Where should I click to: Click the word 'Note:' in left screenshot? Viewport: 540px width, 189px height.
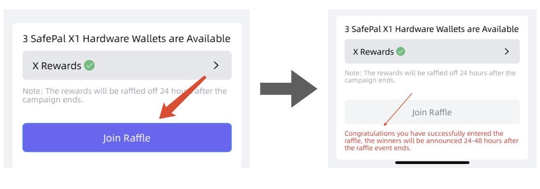32,91
